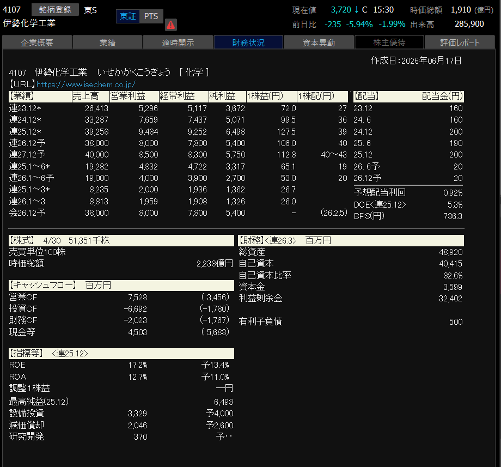The height and width of the screenshot is (467, 501).
Task: Click the dividend range 40~43
Action: (x=334, y=155)
